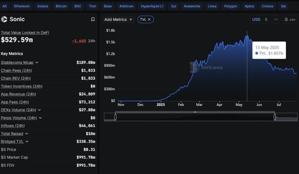Click the top grip of the range selector
The width and height of the screenshot is (299, 174).
click(195, 112)
